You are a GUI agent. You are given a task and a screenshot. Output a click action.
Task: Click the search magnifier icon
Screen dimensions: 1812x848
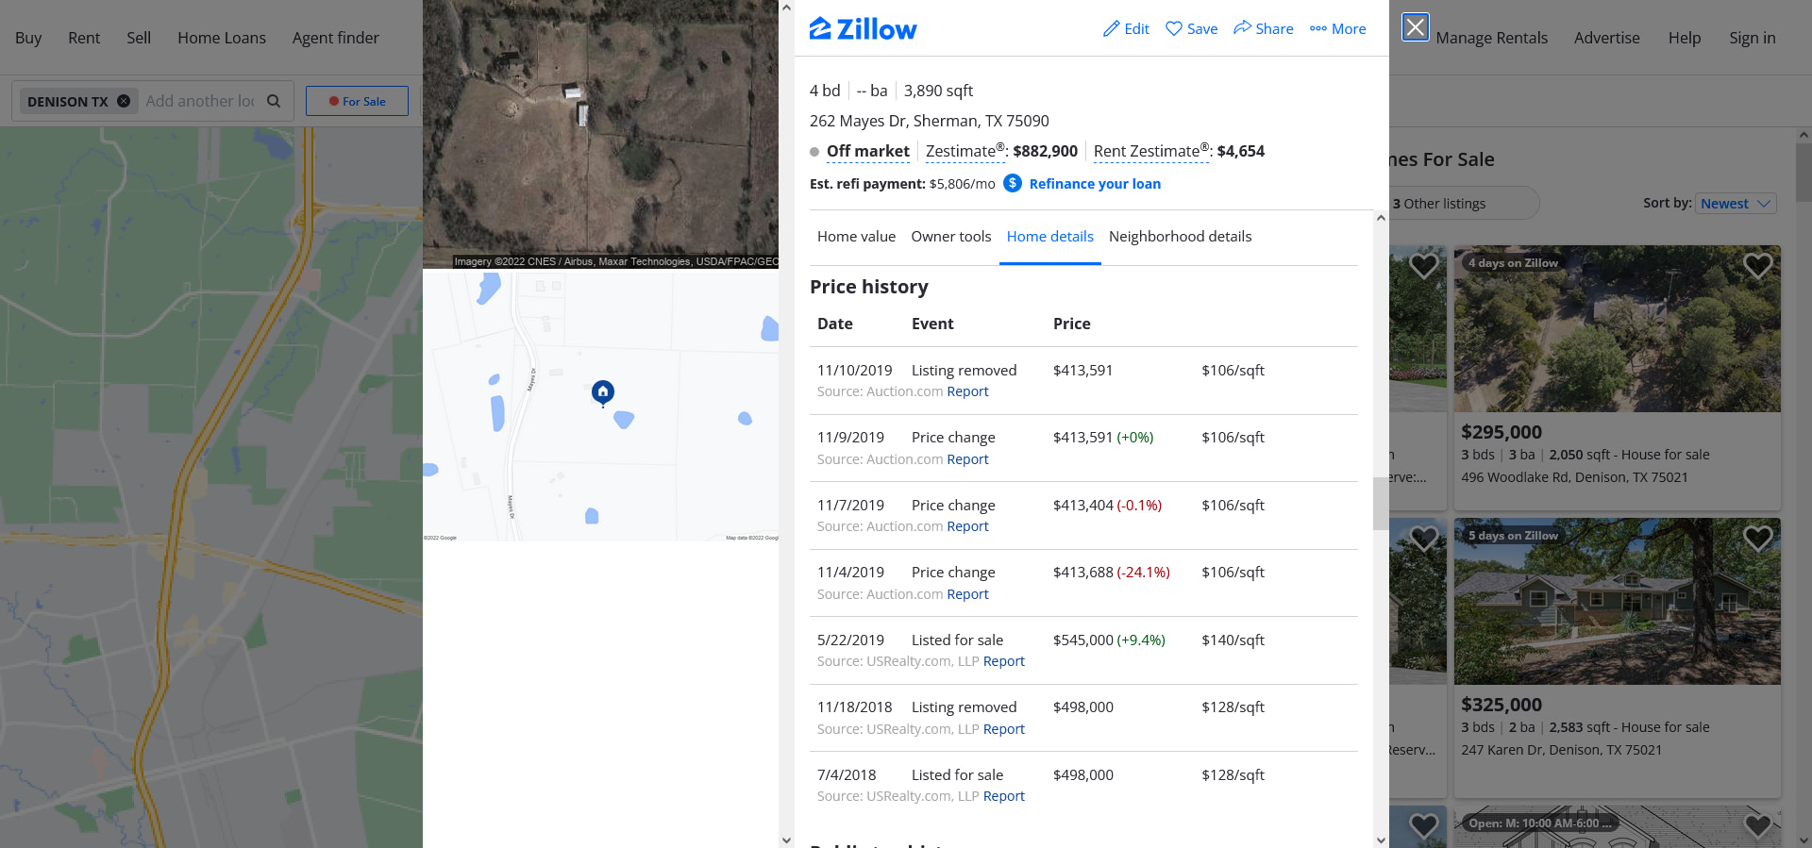pos(274,101)
